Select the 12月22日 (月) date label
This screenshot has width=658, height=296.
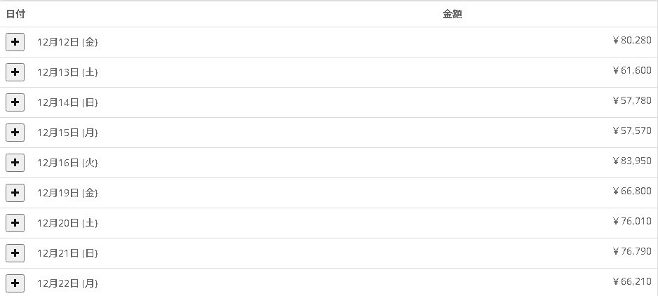pyautogui.click(x=67, y=283)
